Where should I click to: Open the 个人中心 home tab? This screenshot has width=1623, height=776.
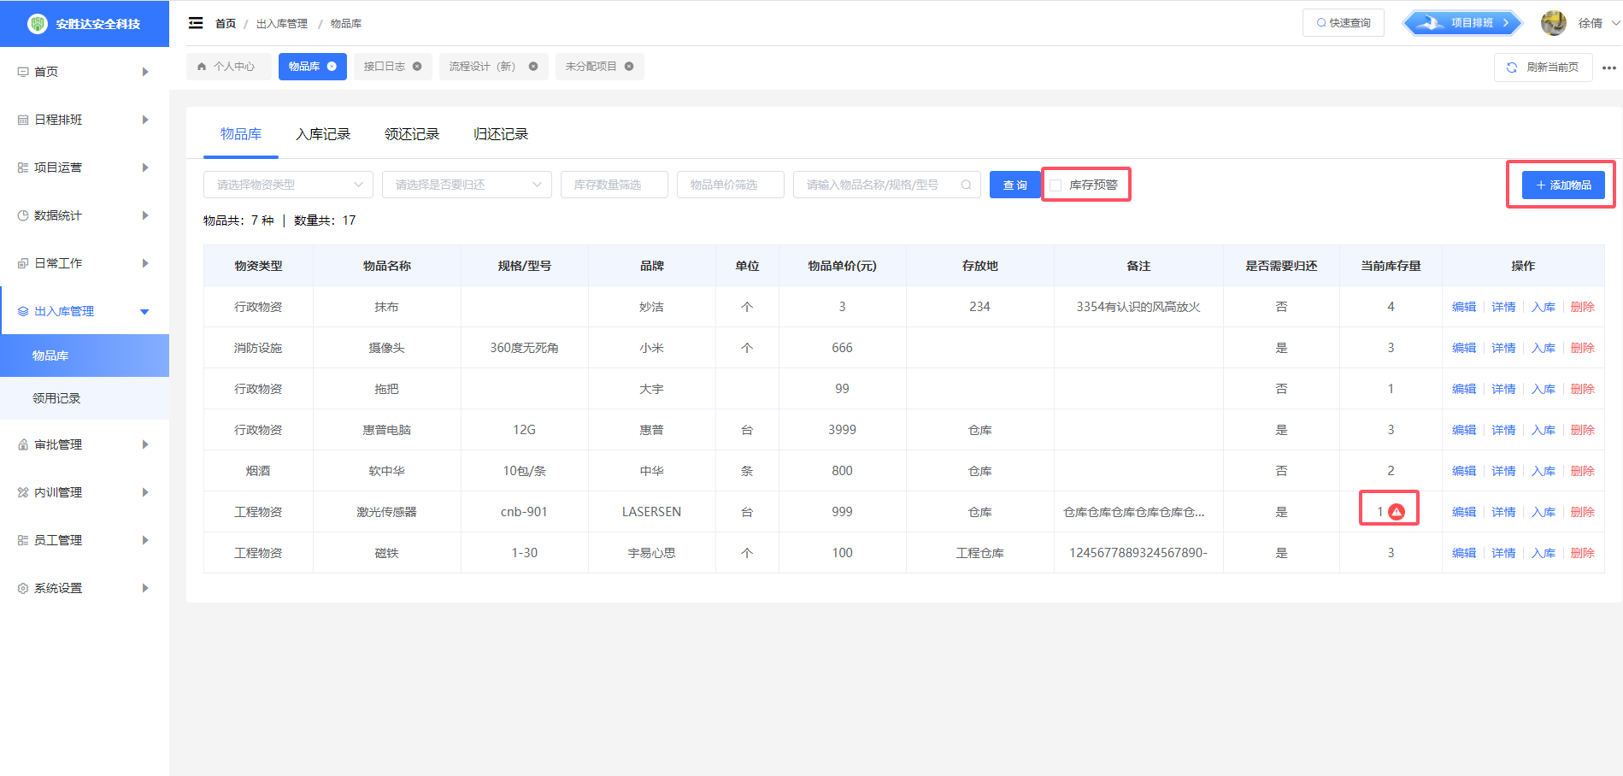tap(228, 67)
